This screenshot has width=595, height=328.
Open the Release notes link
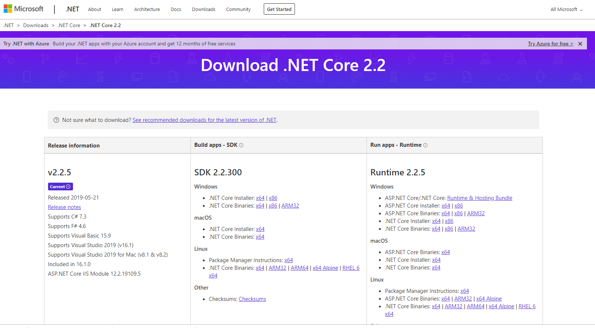65,207
